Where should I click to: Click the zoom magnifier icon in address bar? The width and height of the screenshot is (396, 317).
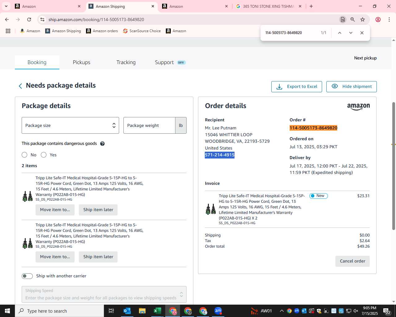pos(352,20)
